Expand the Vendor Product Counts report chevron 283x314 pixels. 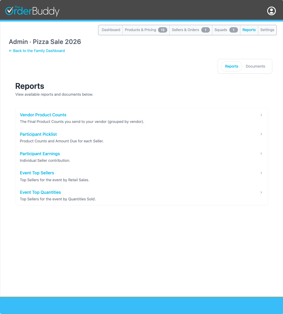[261, 115]
